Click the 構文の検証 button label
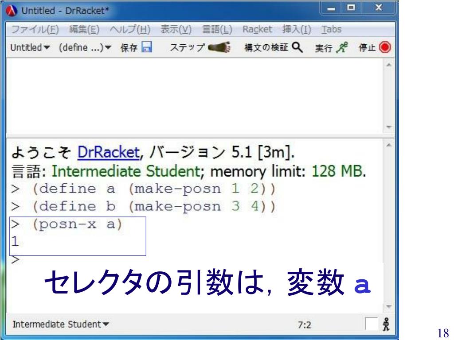Viewport: 454px width, 340px height. click(x=266, y=47)
